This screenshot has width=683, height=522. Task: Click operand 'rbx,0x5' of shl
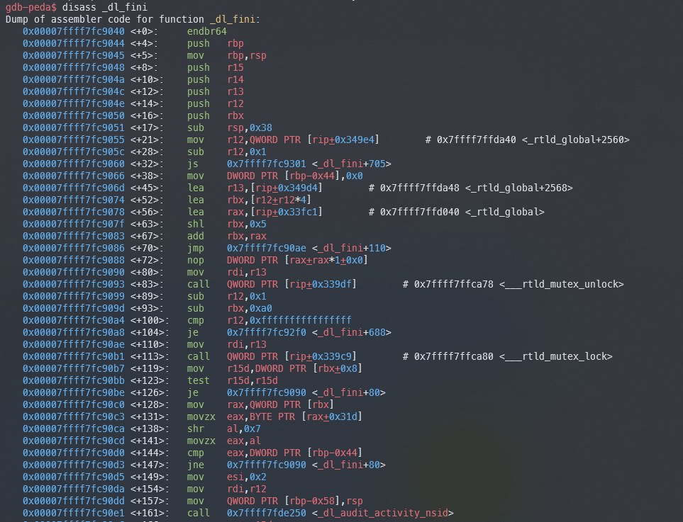pyautogui.click(x=247, y=224)
